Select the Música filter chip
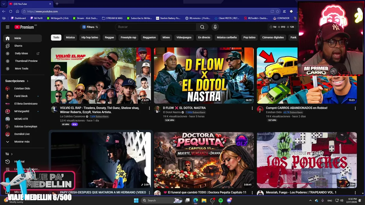Screen dimensions: 365x205 tap(70, 38)
